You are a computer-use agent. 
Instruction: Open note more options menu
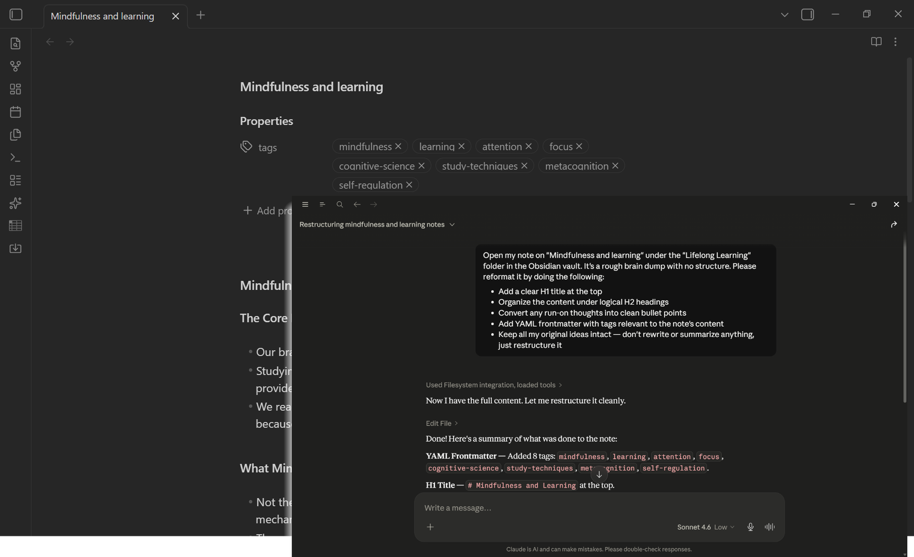895,41
